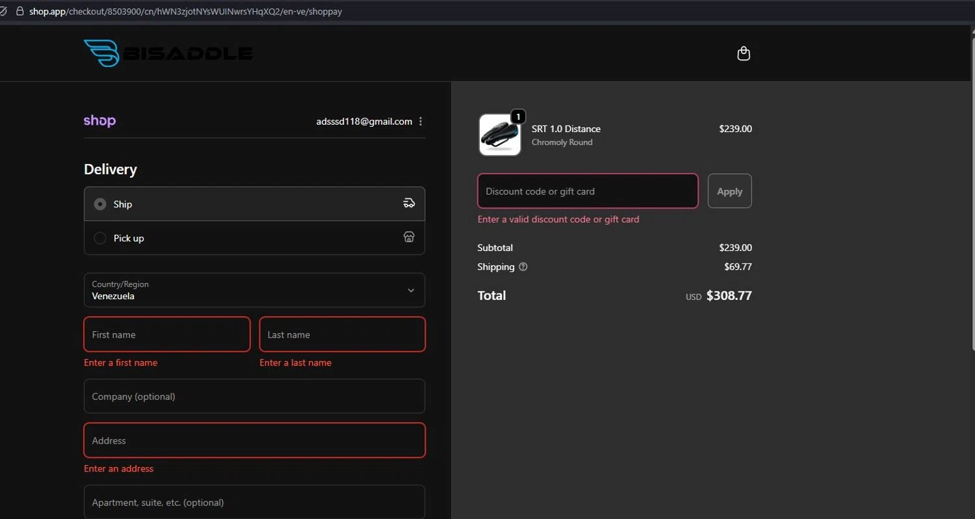Click the SRT 1.0 Distance product name
975x519 pixels.
pyautogui.click(x=566, y=129)
